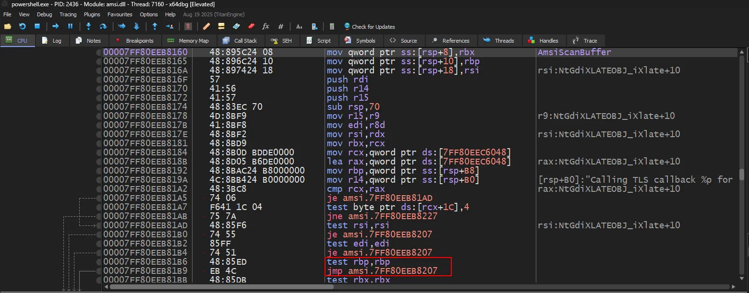This screenshot has width=749, height=293.
Task: Step into using the down arrow icon
Action: click(x=88, y=26)
